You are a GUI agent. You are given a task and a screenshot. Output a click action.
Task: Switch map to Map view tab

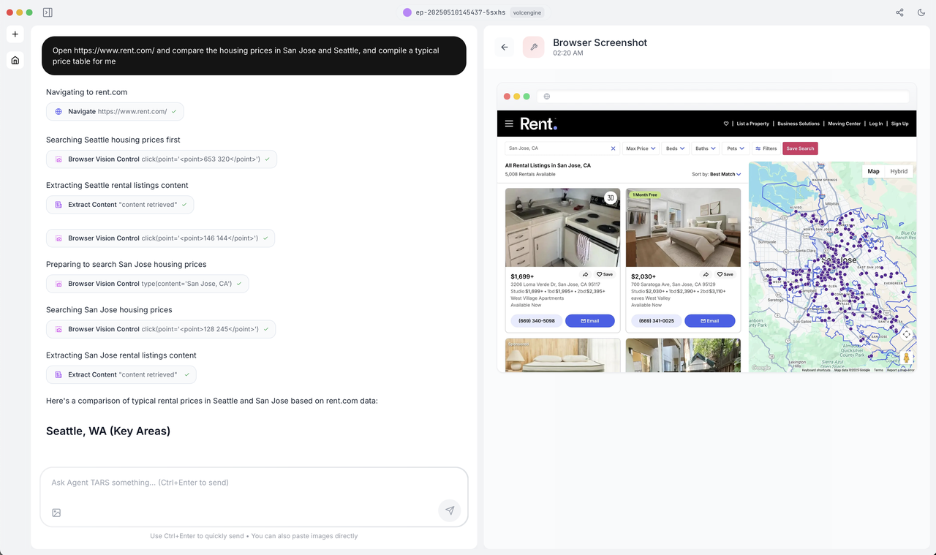point(873,171)
